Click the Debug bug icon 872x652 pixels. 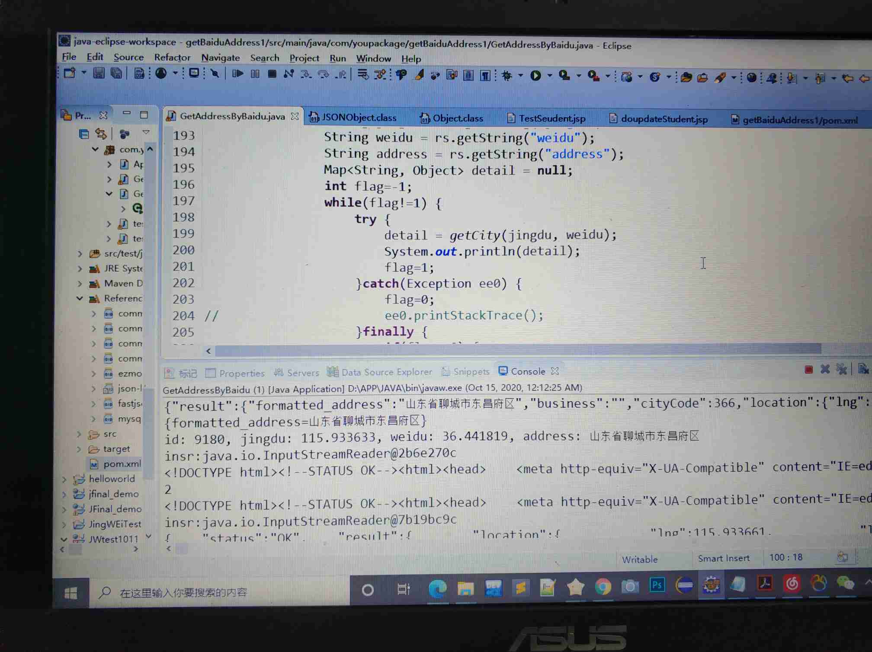point(507,76)
